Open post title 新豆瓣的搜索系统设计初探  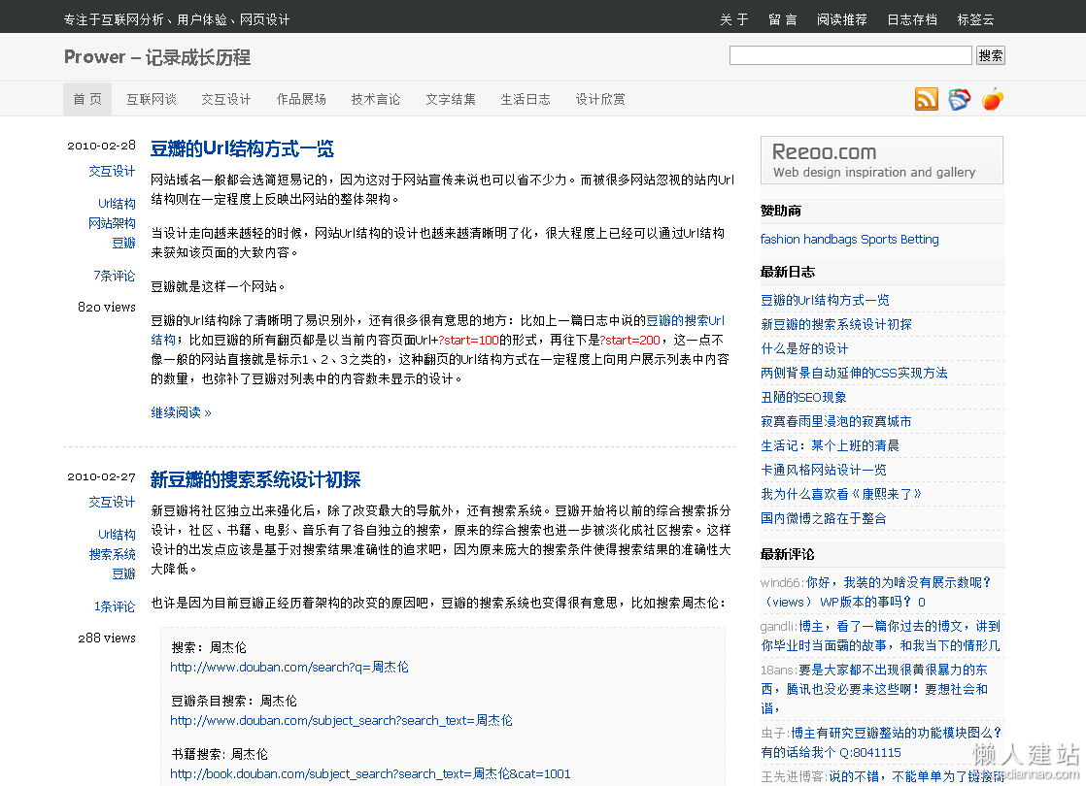(x=255, y=479)
